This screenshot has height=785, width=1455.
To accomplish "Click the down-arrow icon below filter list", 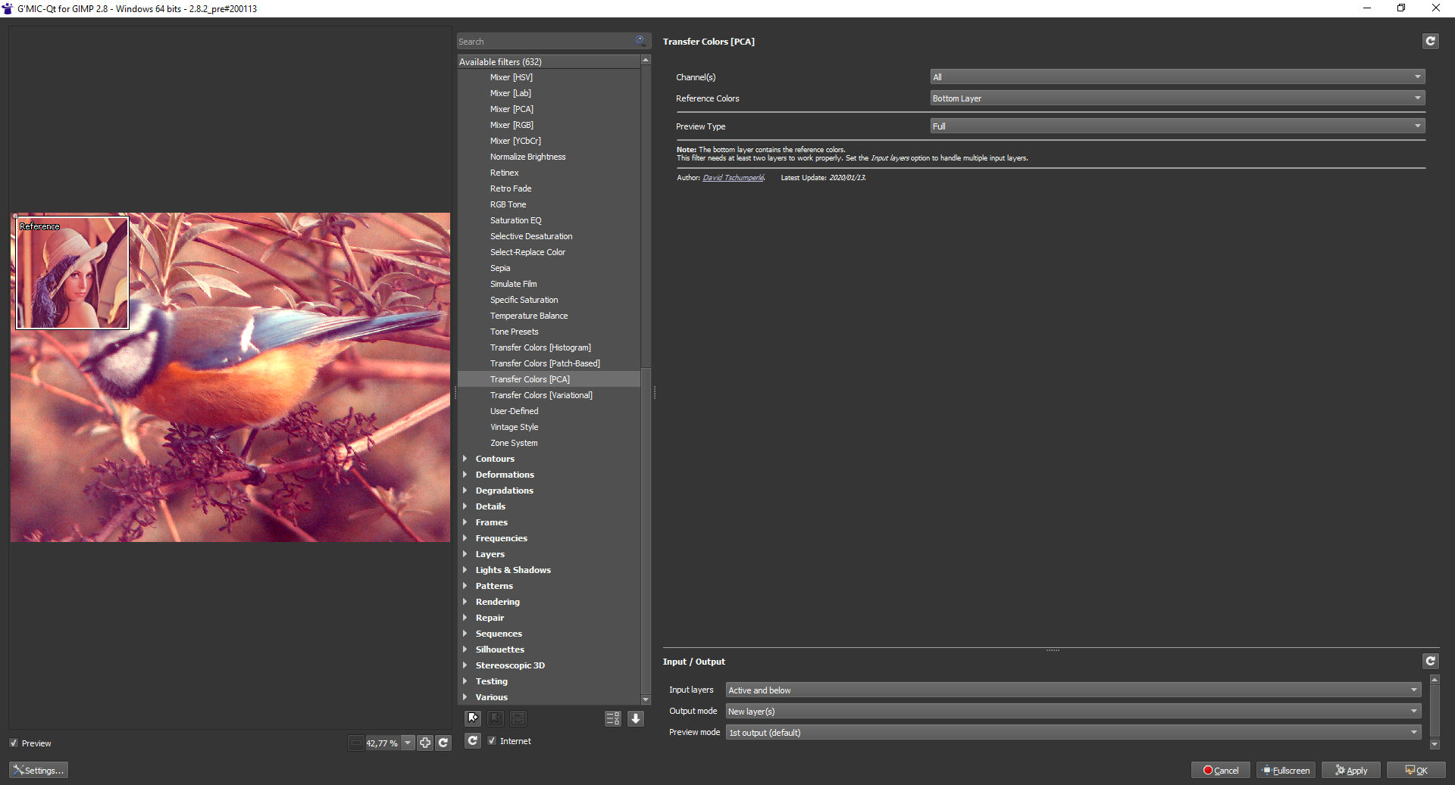I will (x=636, y=718).
